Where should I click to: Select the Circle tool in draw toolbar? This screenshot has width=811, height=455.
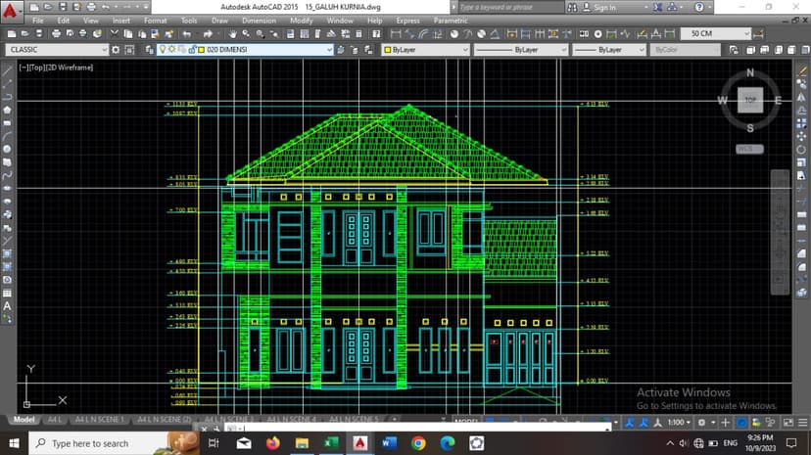tap(7, 150)
